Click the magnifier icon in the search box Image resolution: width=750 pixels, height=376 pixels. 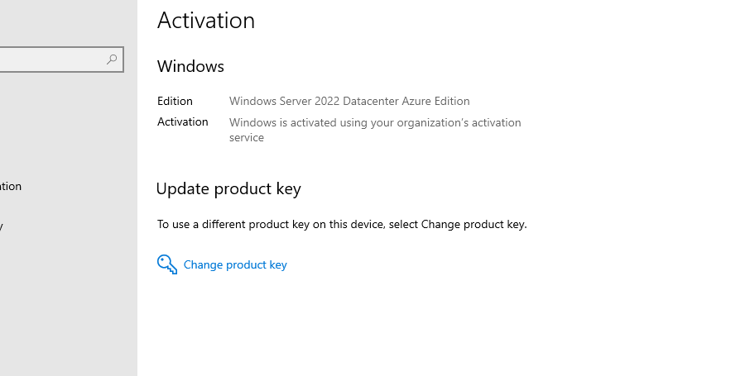(x=112, y=59)
